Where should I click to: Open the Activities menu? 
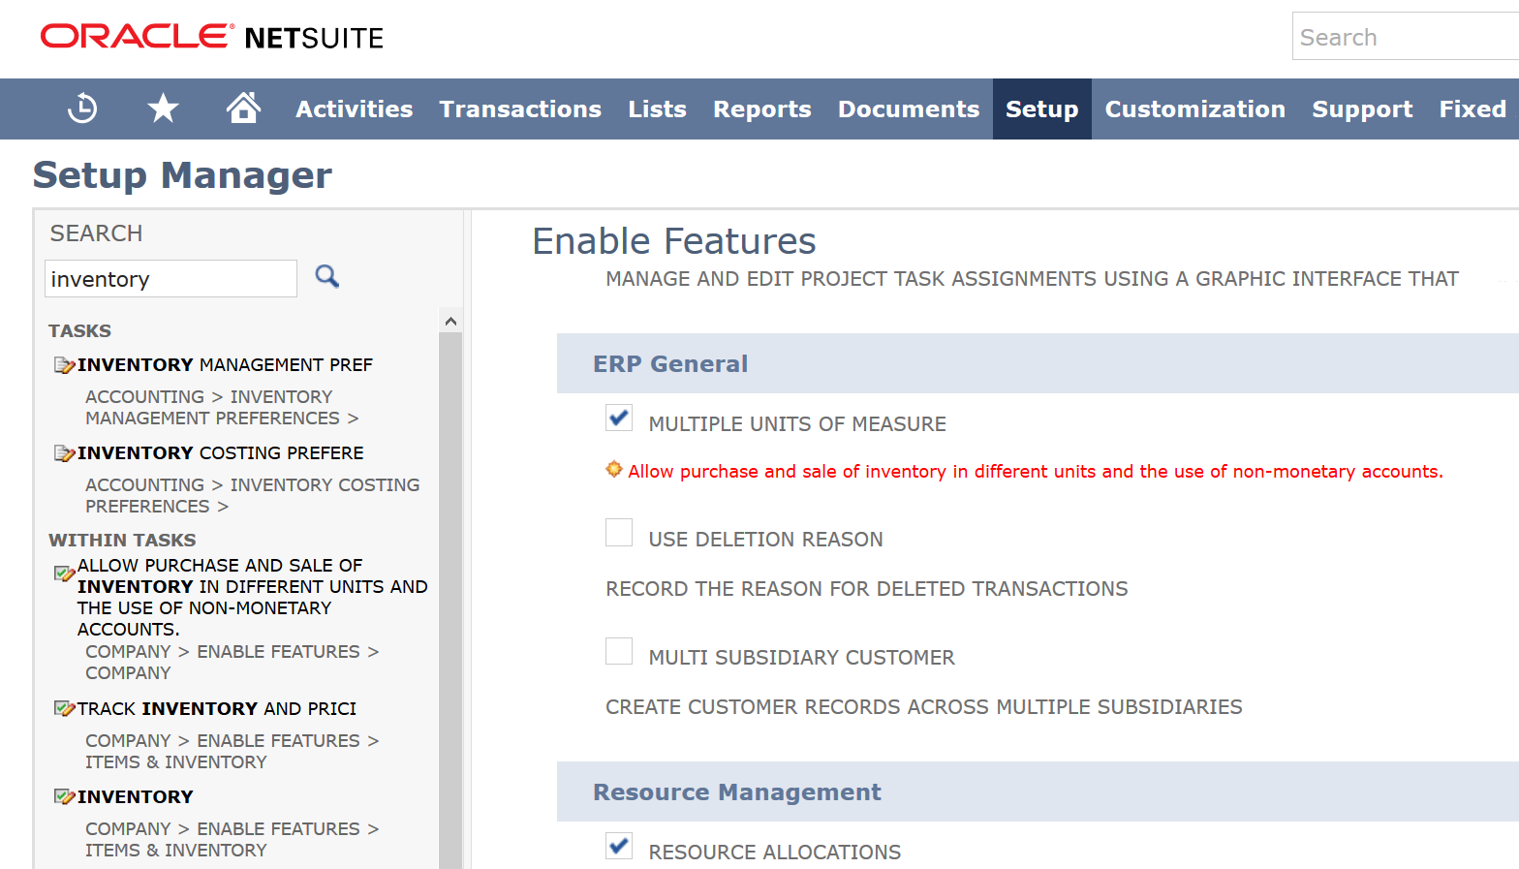(x=355, y=109)
